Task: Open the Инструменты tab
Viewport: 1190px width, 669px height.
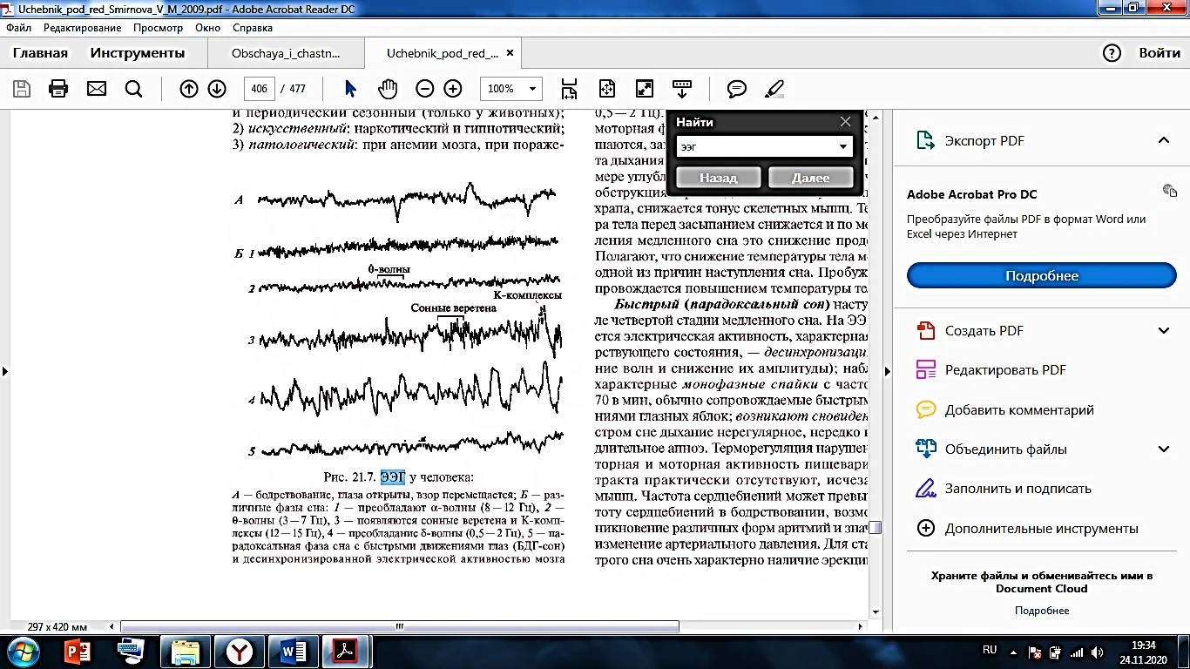Action: pos(138,53)
